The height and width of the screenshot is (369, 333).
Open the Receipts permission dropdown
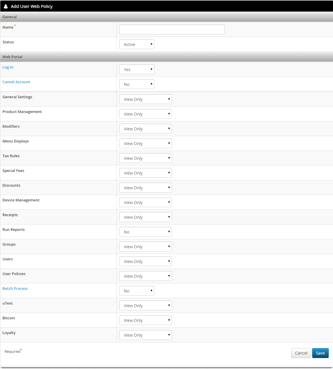(145, 217)
